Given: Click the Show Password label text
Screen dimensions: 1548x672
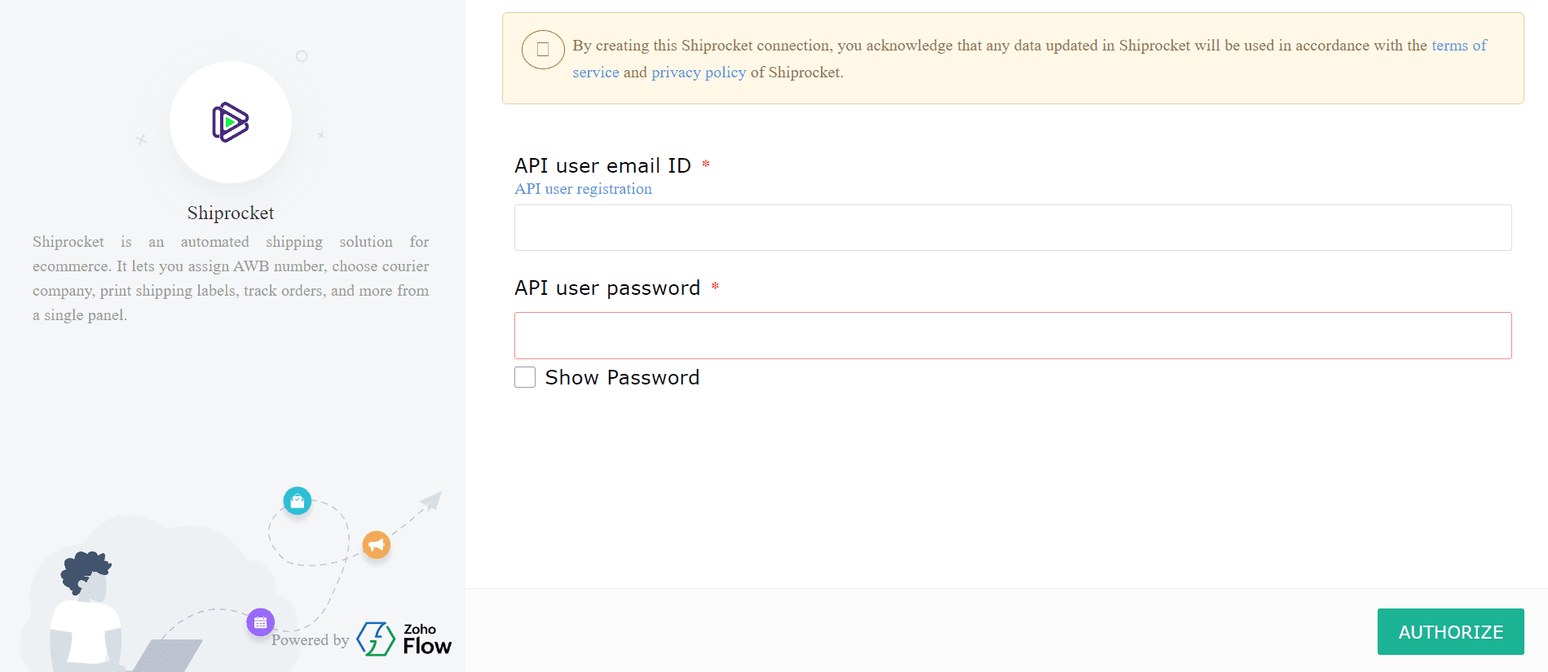Looking at the screenshot, I should tap(622, 378).
